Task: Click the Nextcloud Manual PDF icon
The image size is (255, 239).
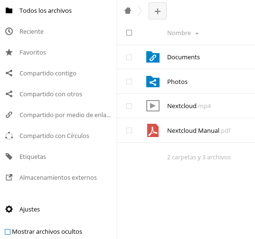Action: coord(153,130)
